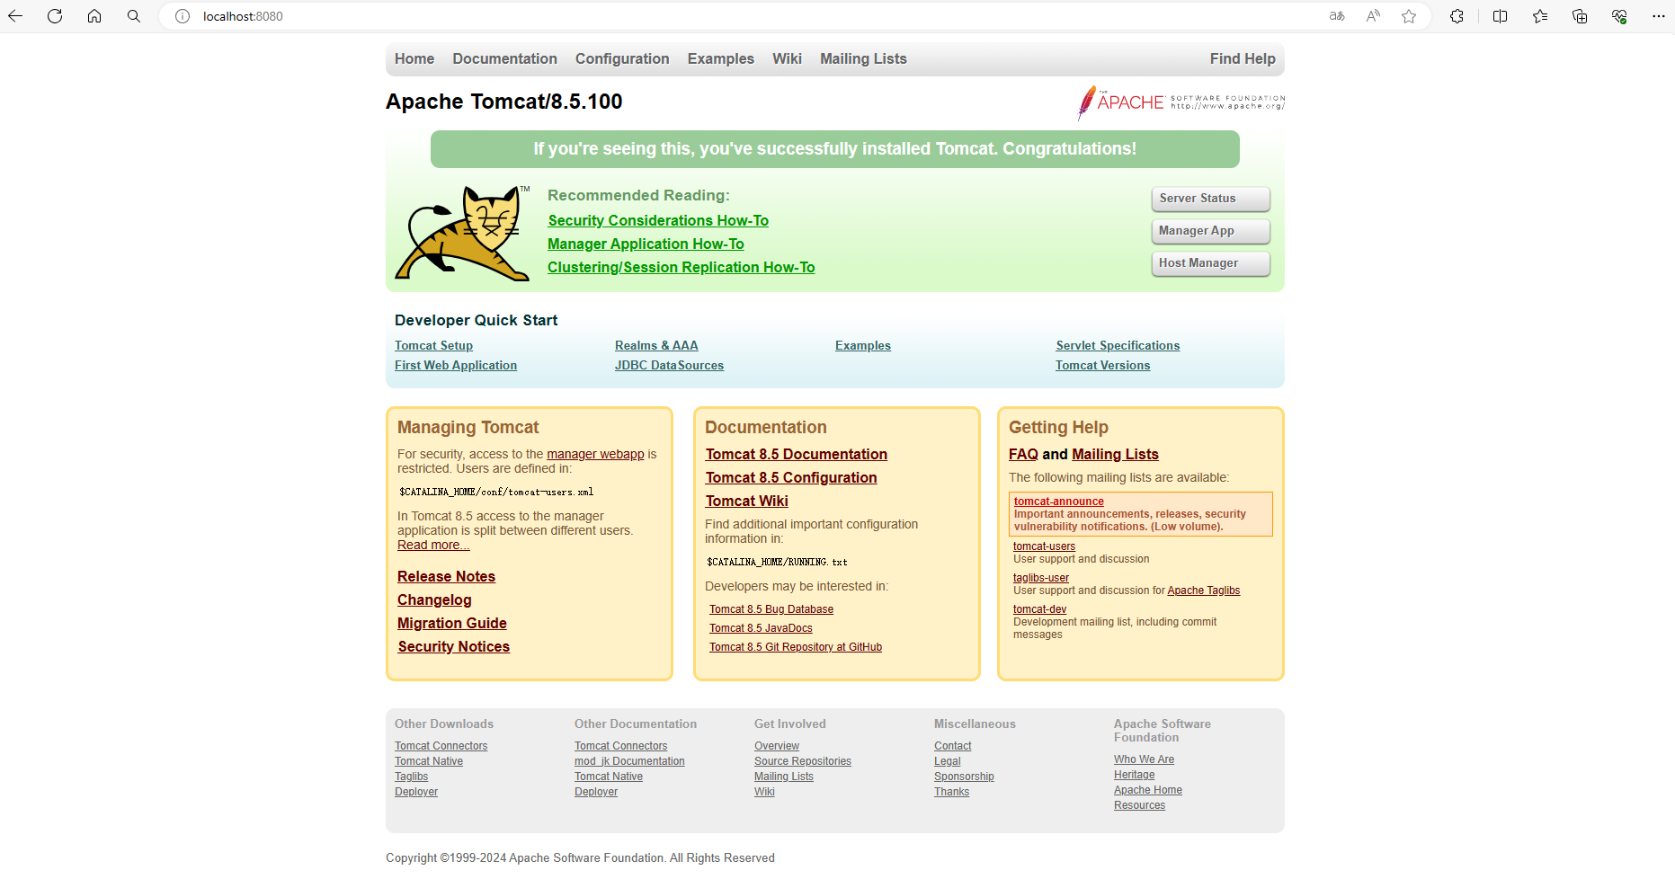Screen dimensions: 1675x879
Task: Open the Apache Taglibs link
Action: [1203, 590]
